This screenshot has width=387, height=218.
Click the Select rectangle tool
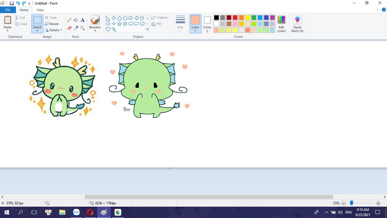(37, 20)
